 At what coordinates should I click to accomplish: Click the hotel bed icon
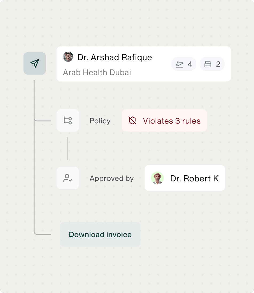(208, 64)
